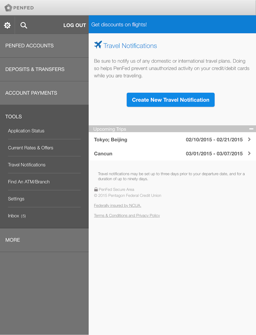Open Tokyo; Beijing trip details chevron

pos(249,140)
